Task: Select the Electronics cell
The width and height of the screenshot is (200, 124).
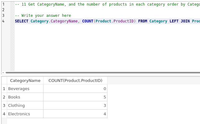Action: [25, 114]
